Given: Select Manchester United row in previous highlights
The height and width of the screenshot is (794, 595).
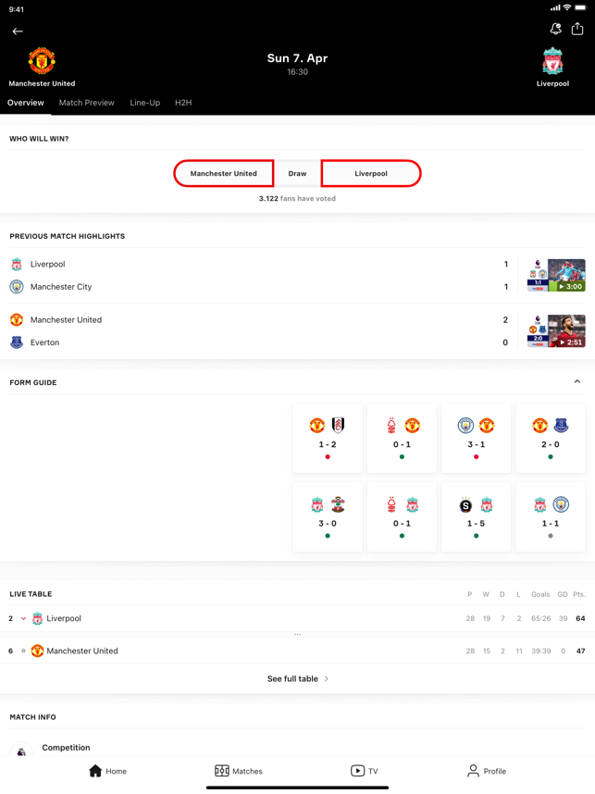Looking at the screenshot, I should click(259, 319).
